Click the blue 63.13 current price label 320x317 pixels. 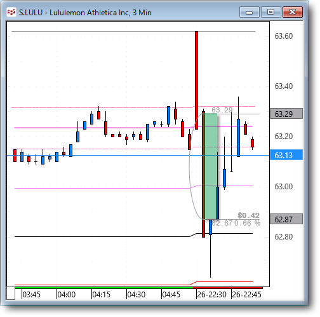click(x=286, y=155)
